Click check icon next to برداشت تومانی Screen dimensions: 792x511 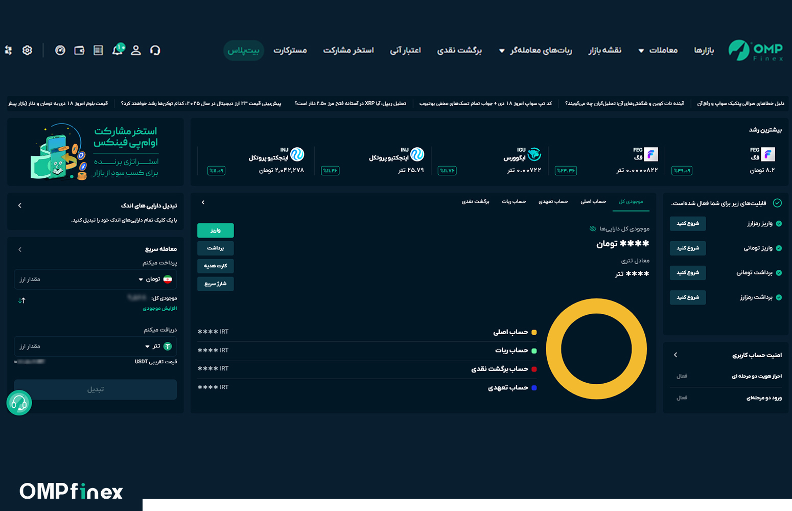(x=779, y=272)
